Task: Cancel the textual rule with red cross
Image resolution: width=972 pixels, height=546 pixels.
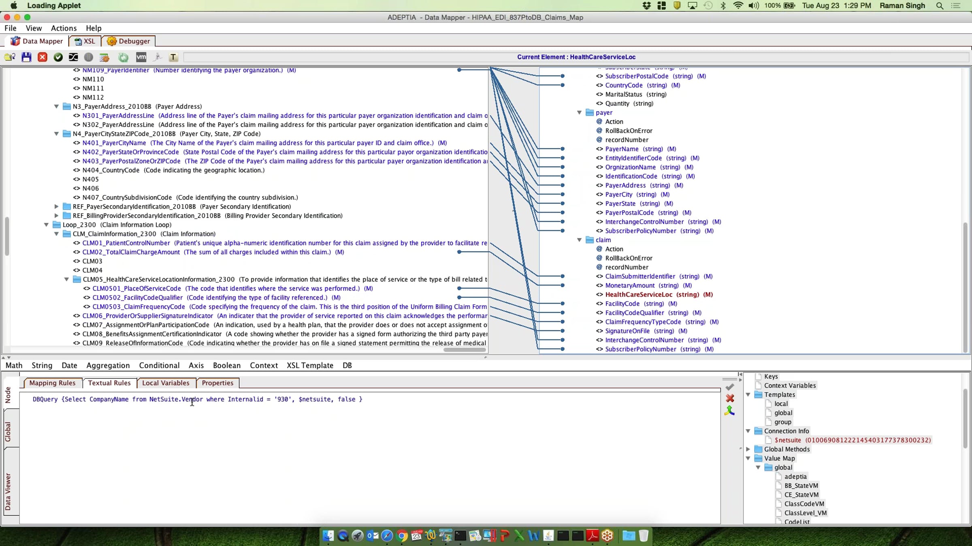Action: click(730, 399)
